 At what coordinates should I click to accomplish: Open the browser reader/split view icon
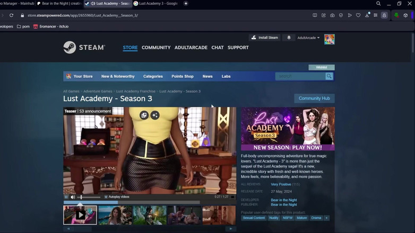tap(315, 15)
